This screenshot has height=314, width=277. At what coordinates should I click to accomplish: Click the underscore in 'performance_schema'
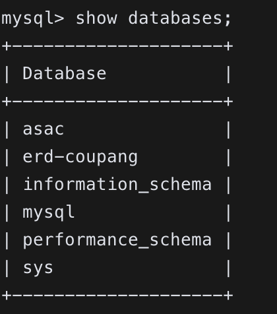(x=143, y=247)
